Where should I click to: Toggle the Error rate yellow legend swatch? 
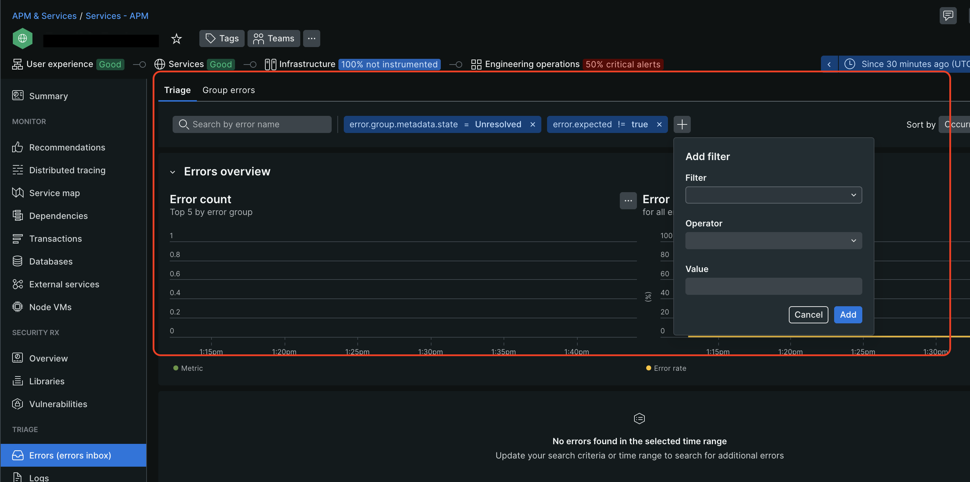click(x=648, y=368)
